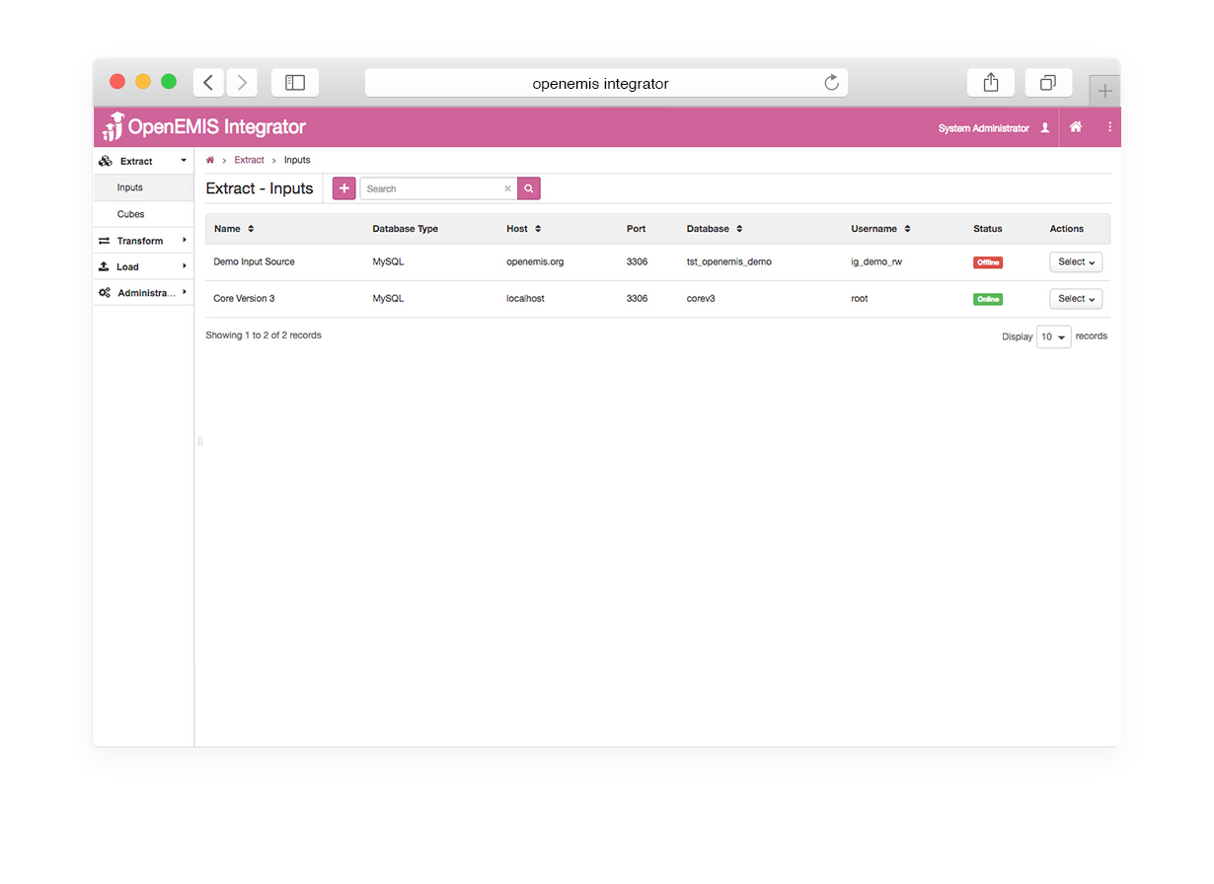Click the Extract breadcrumb link
1214x884 pixels.
(x=249, y=160)
